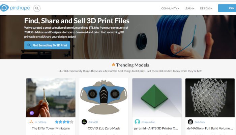Screen dimensions: 236x135
Task: Expand the COMMUNITY dropdown menu
Action: [x=170, y=8]
